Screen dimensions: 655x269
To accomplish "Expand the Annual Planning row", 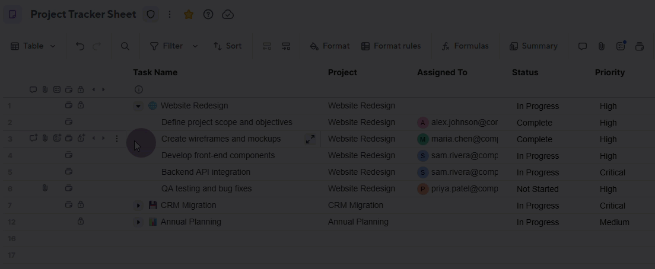I will tap(138, 222).
